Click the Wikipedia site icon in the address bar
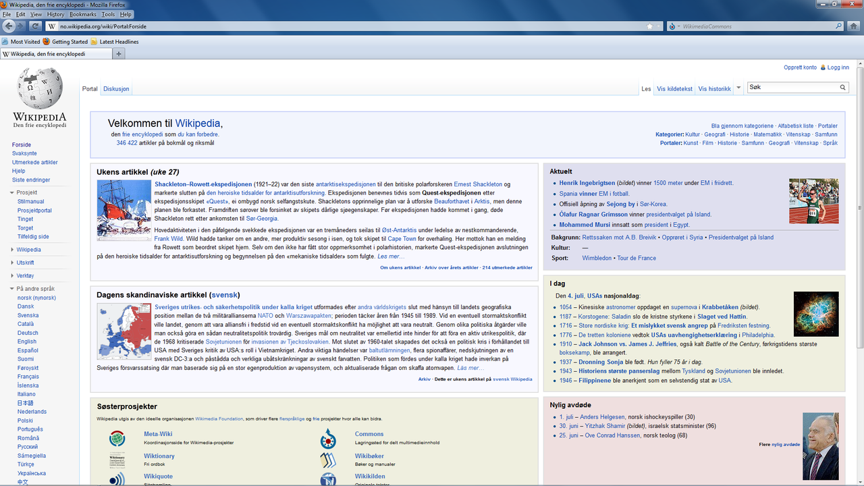Image resolution: width=864 pixels, height=486 pixels. point(52,26)
